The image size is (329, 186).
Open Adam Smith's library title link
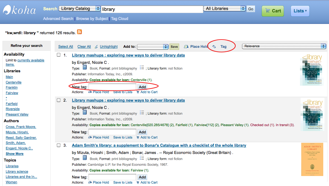[x=159, y=145]
